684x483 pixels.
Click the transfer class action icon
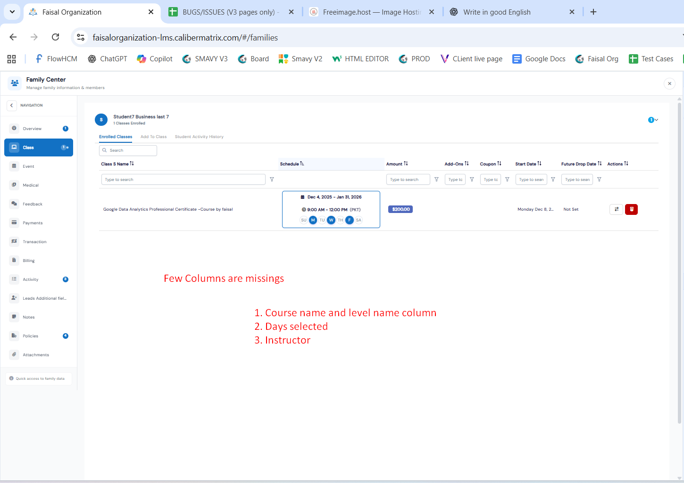tap(616, 209)
